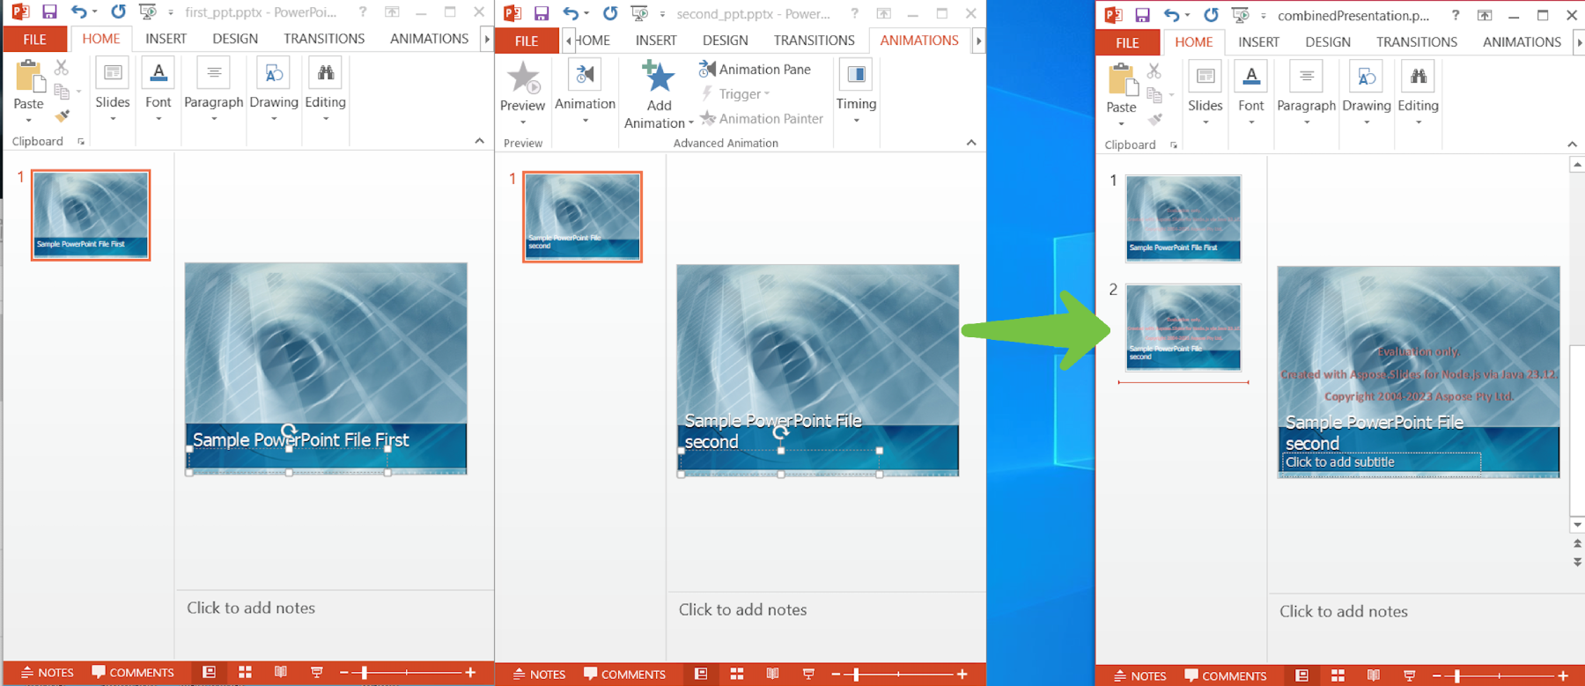
Task: Open the Animation Pane
Action: click(x=755, y=69)
